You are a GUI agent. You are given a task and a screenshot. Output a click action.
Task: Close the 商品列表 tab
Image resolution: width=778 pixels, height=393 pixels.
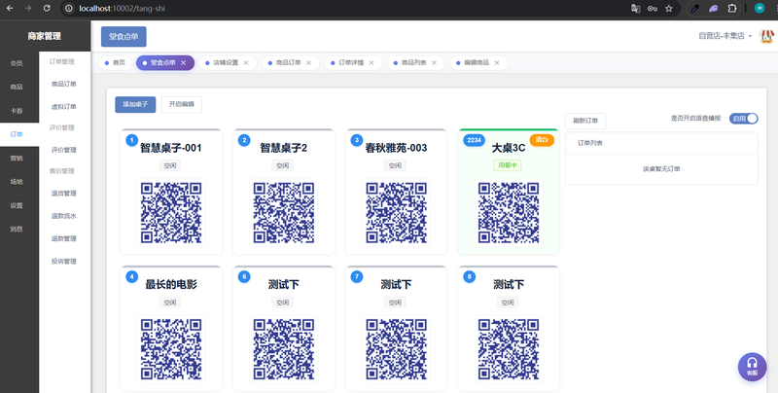click(434, 63)
